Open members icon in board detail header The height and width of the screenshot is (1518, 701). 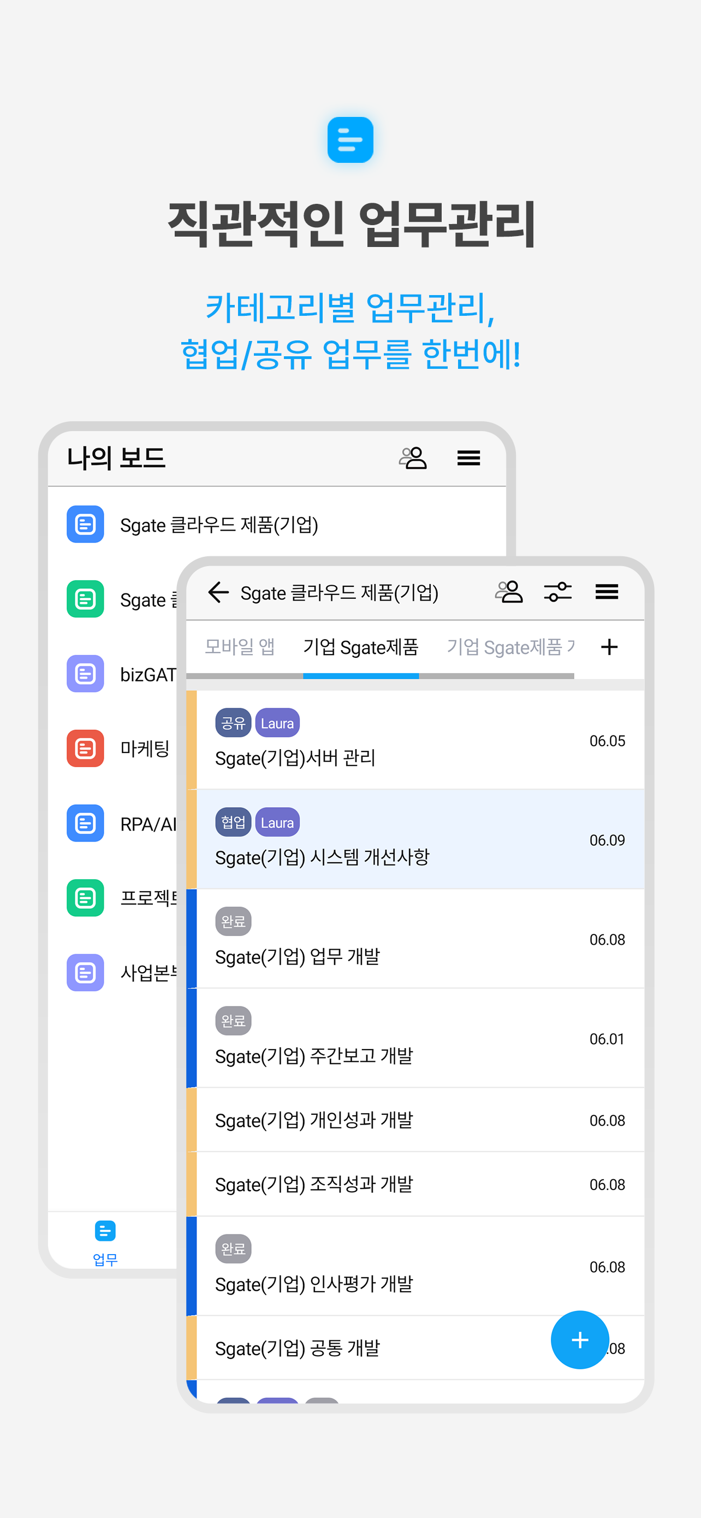point(509,592)
